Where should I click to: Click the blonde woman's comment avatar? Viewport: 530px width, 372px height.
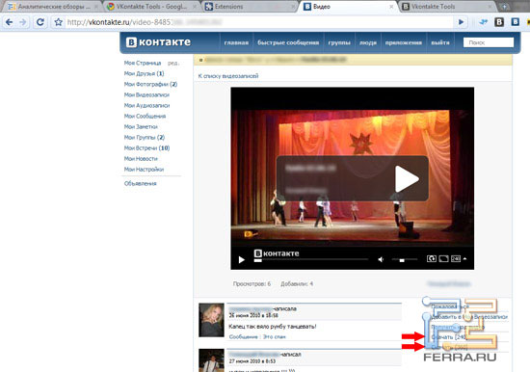211,320
